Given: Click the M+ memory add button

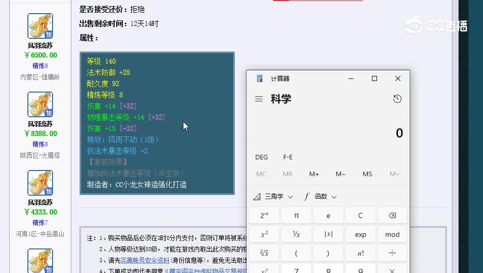Looking at the screenshot, I should pos(314,174).
